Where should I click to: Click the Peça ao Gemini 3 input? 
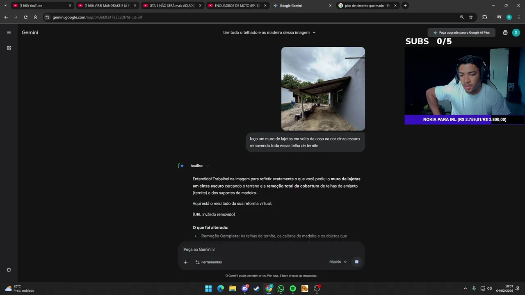pyautogui.click(x=271, y=250)
